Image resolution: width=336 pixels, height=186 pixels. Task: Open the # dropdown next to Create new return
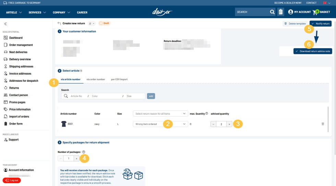[92, 24]
